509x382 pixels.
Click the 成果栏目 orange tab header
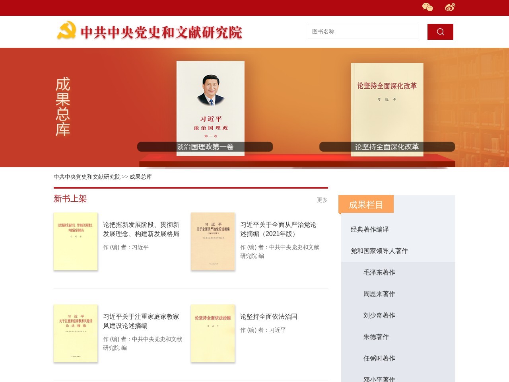coord(366,205)
